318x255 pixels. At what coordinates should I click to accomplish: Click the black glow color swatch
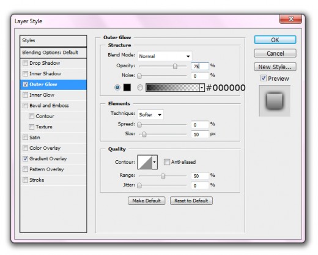pyautogui.click(x=127, y=87)
